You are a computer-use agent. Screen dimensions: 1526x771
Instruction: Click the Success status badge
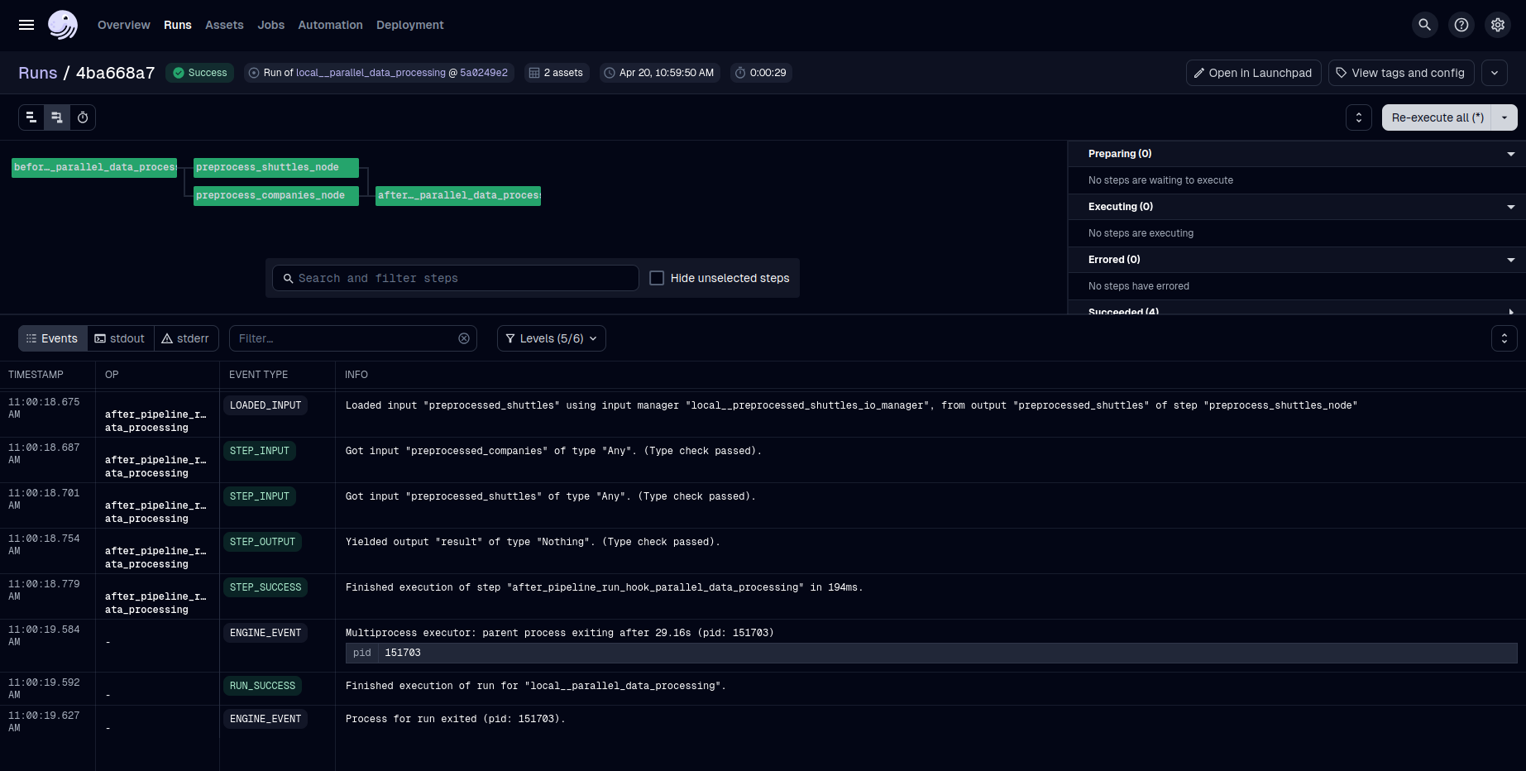tap(200, 73)
